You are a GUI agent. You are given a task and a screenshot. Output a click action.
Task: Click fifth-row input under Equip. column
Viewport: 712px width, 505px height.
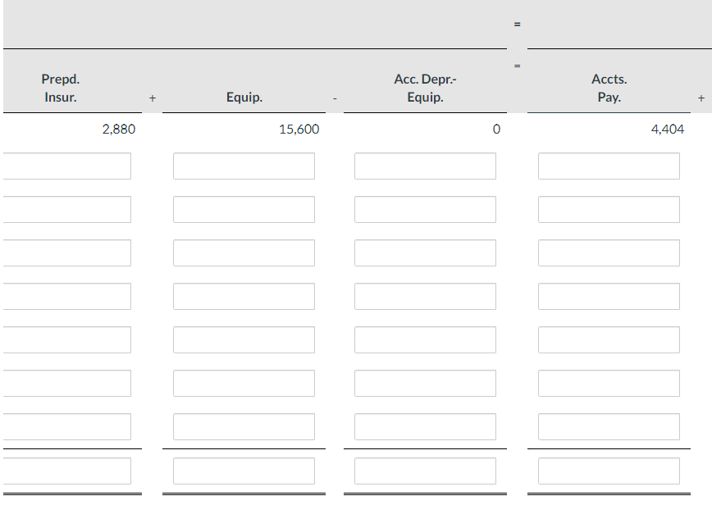[x=244, y=340]
